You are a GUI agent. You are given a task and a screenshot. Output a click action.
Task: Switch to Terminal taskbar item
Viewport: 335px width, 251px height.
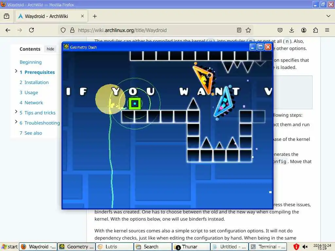(268, 247)
